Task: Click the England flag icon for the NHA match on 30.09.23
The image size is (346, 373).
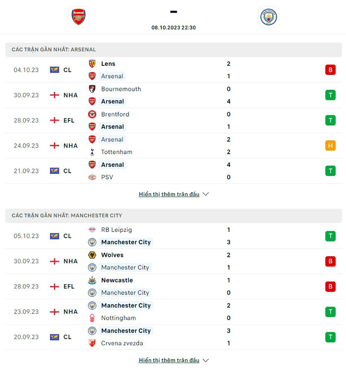Action: point(54,95)
